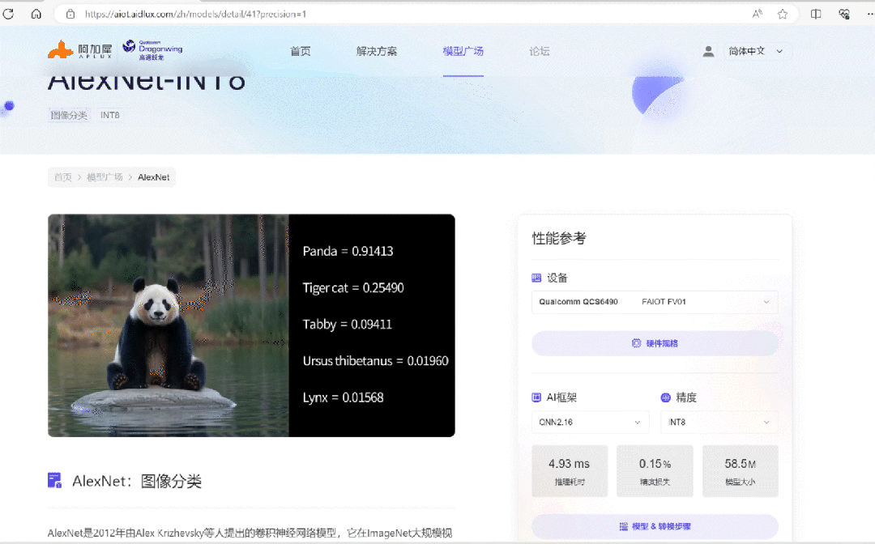Expand the 简体中文 language dropdown
Viewport: 875px width, 544px height.
point(758,51)
